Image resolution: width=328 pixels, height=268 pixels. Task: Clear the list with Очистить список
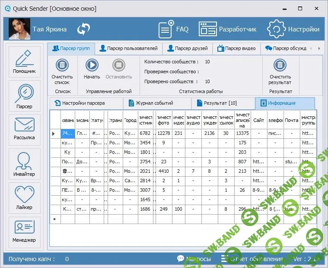point(62,72)
